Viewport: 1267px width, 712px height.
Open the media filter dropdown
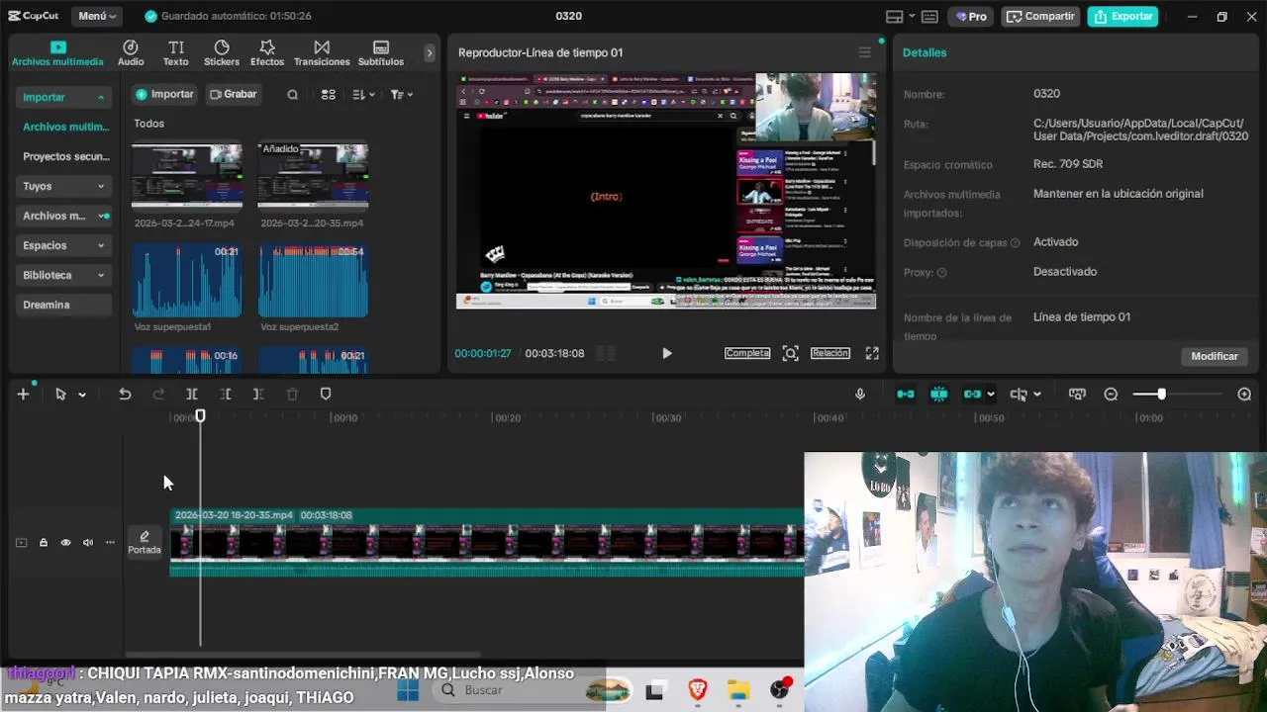click(401, 95)
